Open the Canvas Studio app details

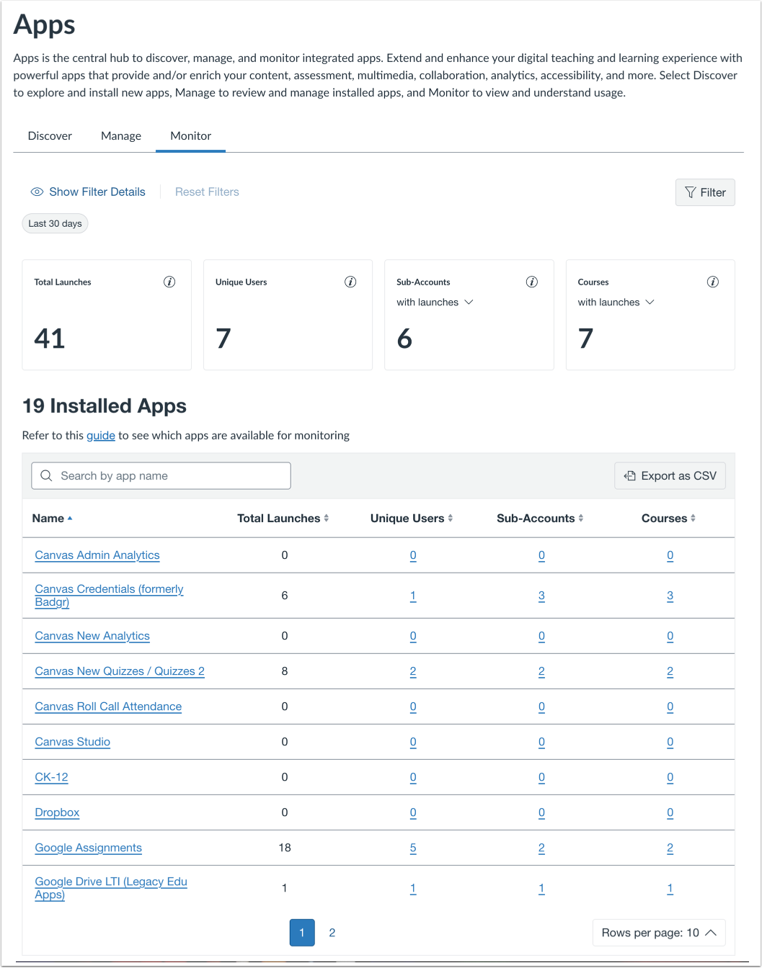pyautogui.click(x=72, y=742)
